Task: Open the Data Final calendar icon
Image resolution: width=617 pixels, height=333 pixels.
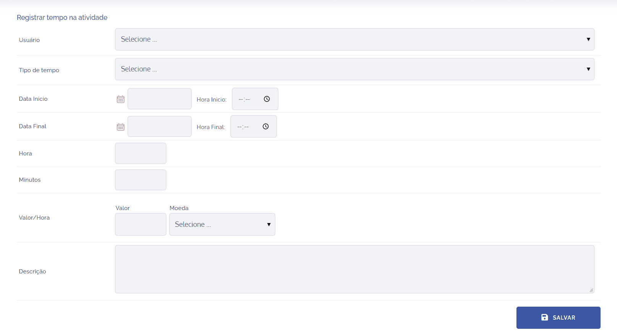Action: (x=120, y=127)
